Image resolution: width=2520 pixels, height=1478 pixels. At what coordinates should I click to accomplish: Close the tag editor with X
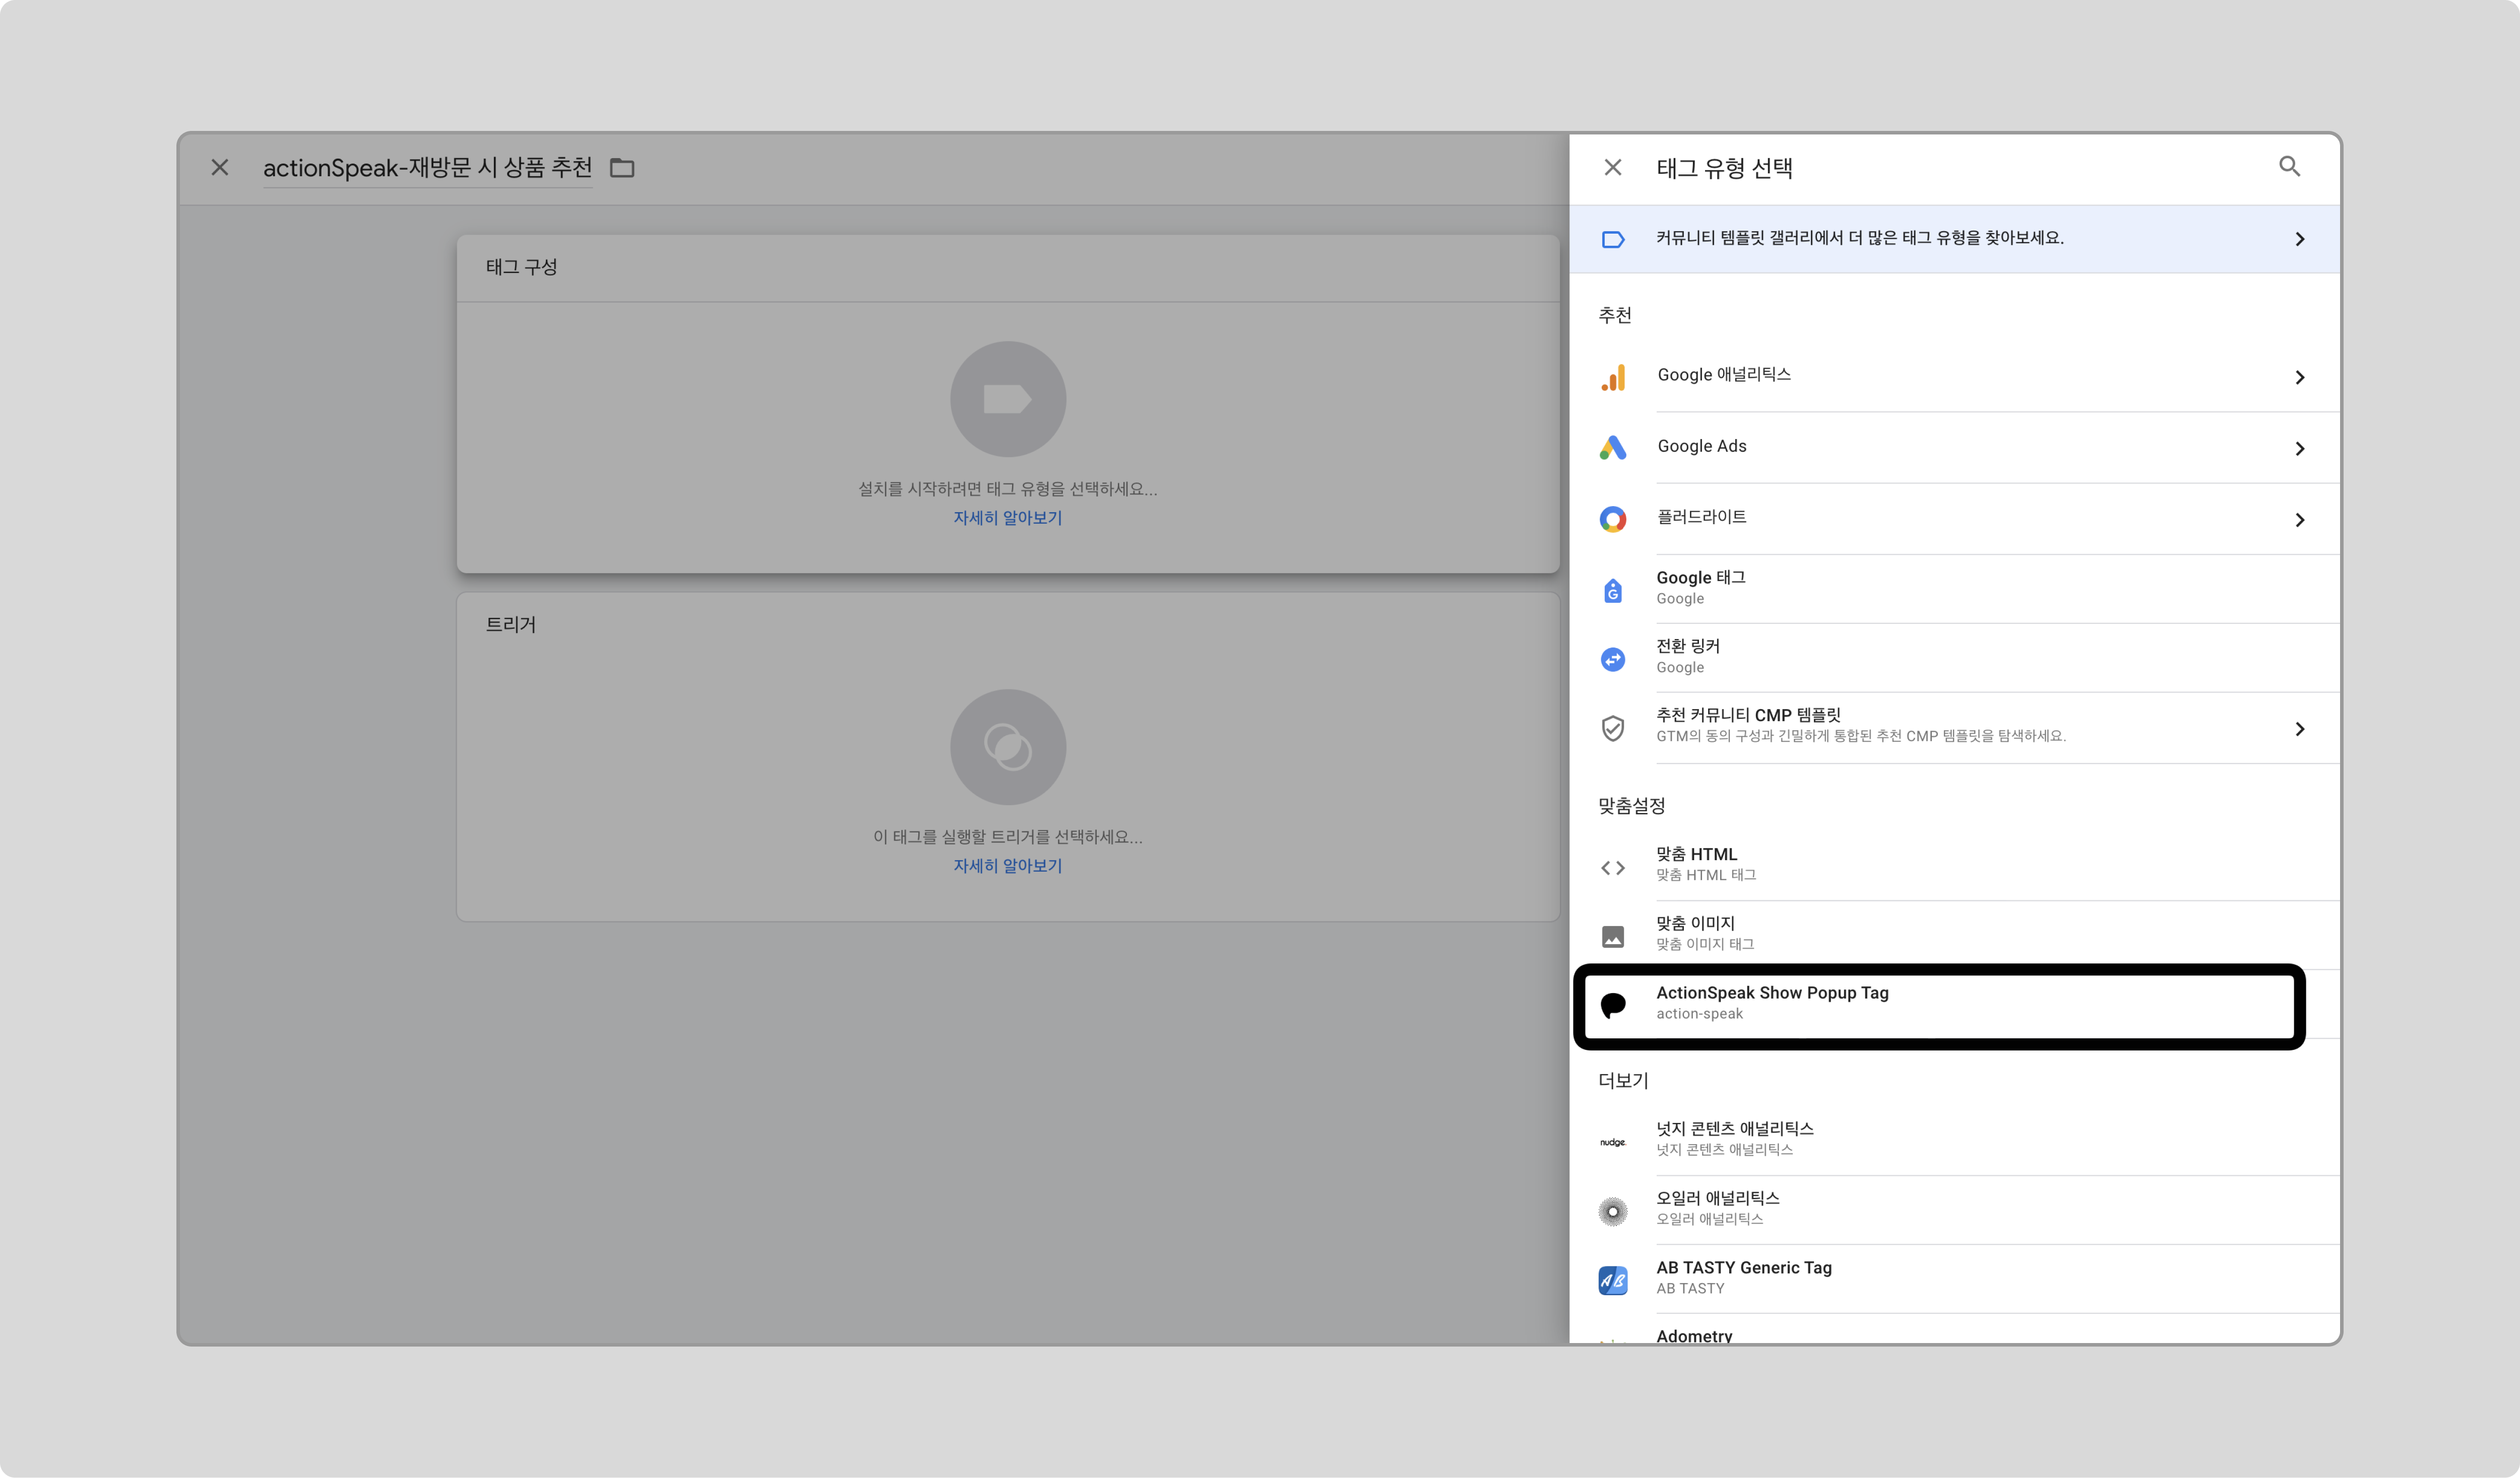pyautogui.click(x=220, y=168)
